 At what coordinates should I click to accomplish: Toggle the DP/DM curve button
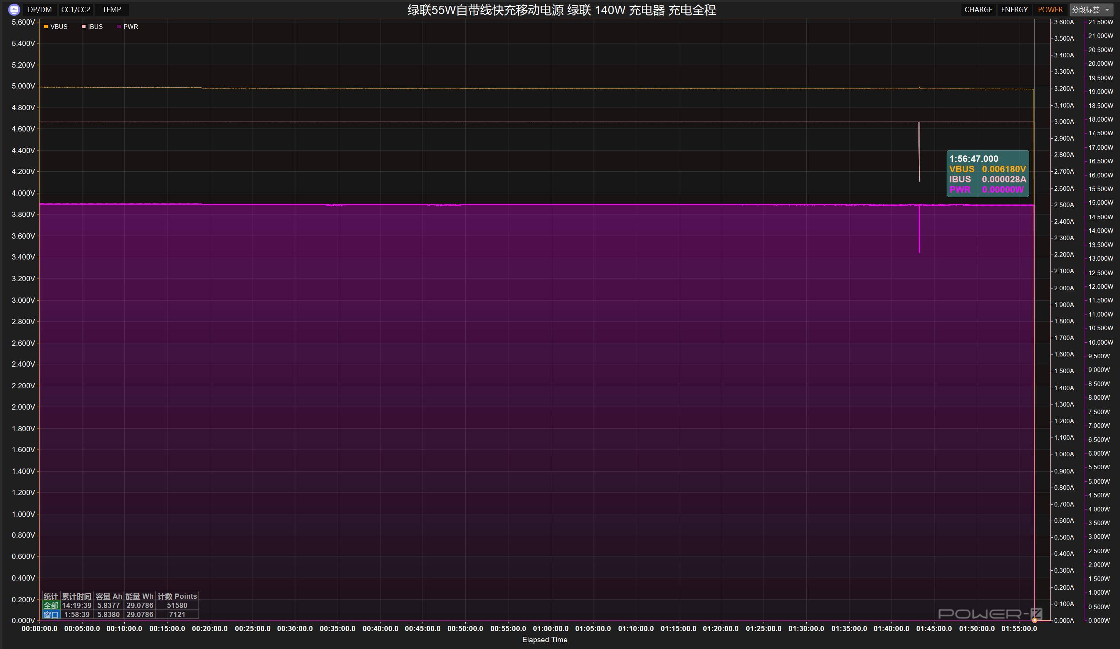point(40,9)
